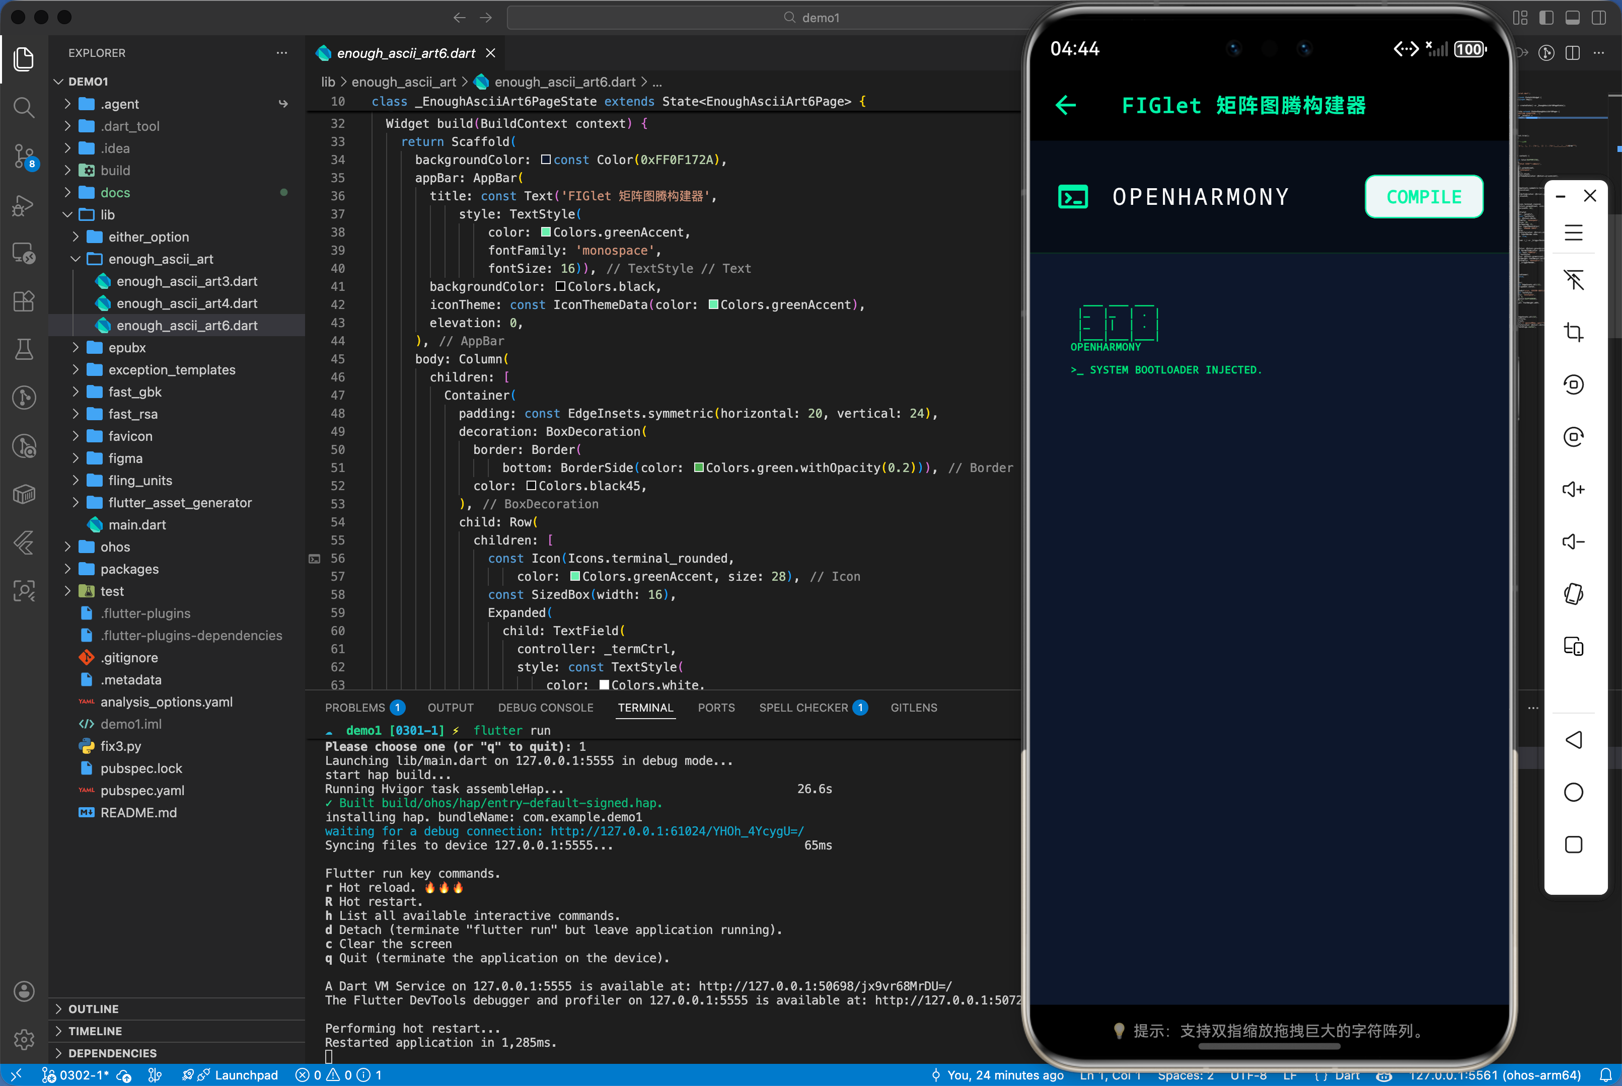Switch to the PROBLEMS tab

(x=355, y=708)
